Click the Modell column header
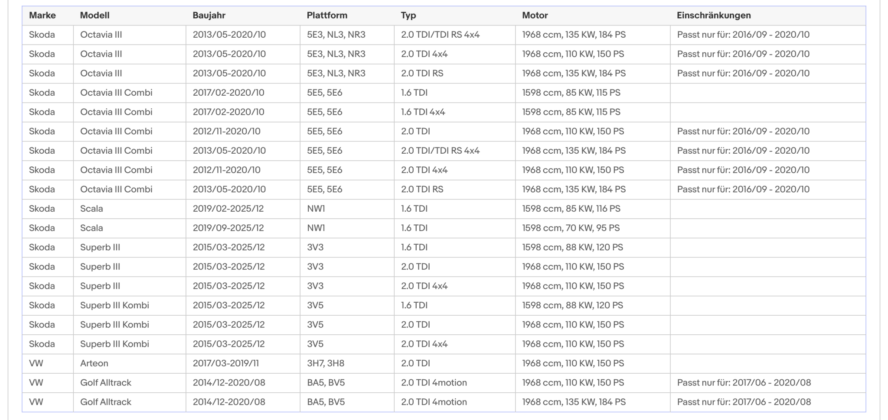The height and width of the screenshot is (420, 888). tap(95, 15)
